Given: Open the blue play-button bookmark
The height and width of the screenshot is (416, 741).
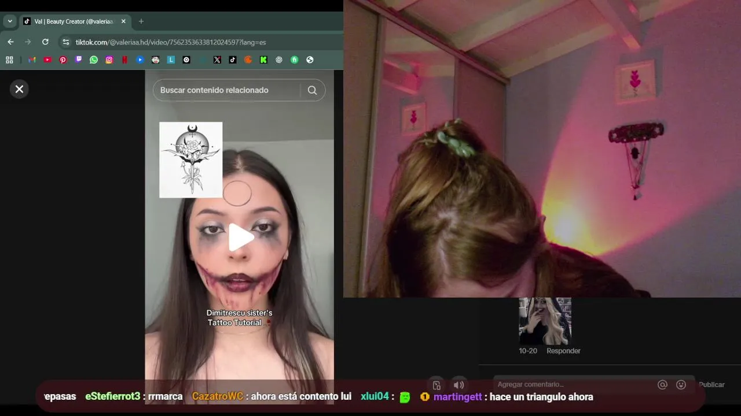Looking at the screenshot, I should click(x=140, y=60).
